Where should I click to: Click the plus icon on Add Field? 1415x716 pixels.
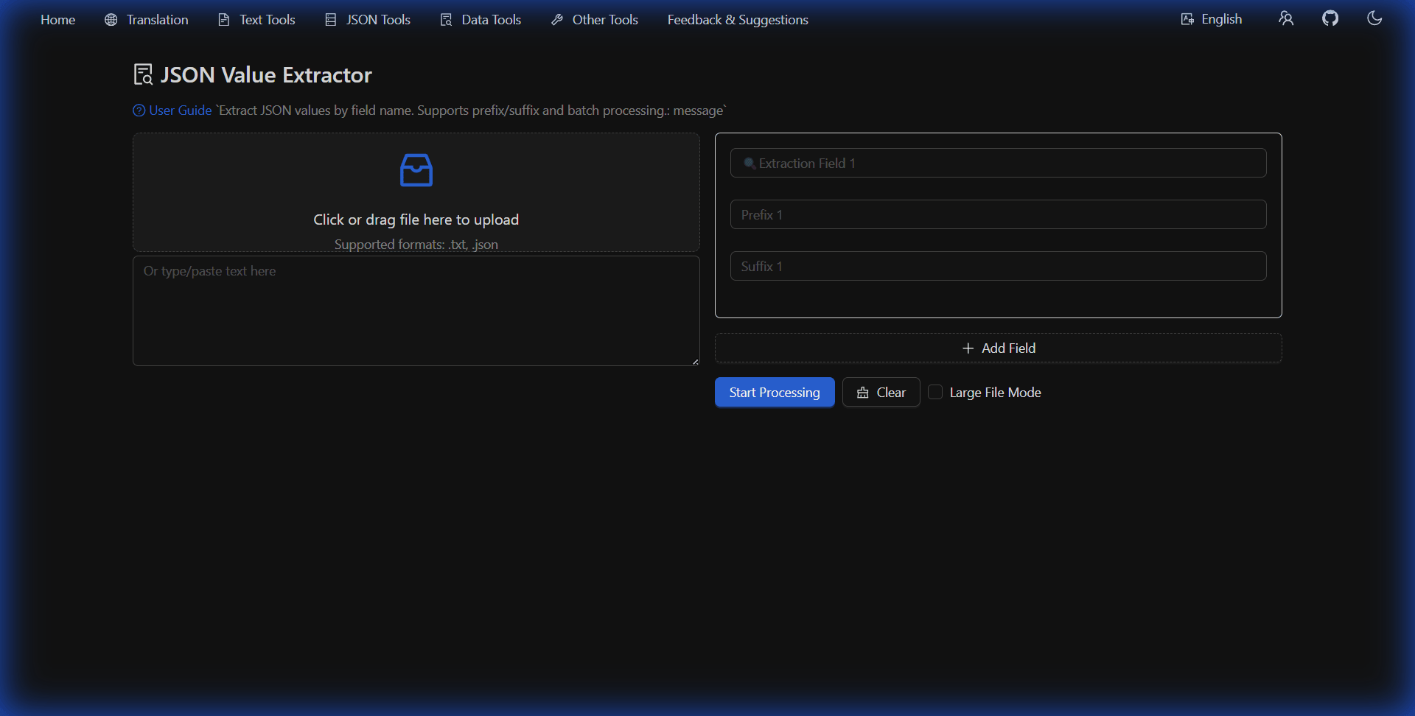coord(968,348)
